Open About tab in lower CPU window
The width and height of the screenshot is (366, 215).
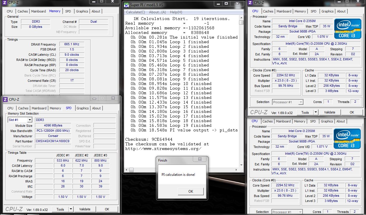coord(341,121)
